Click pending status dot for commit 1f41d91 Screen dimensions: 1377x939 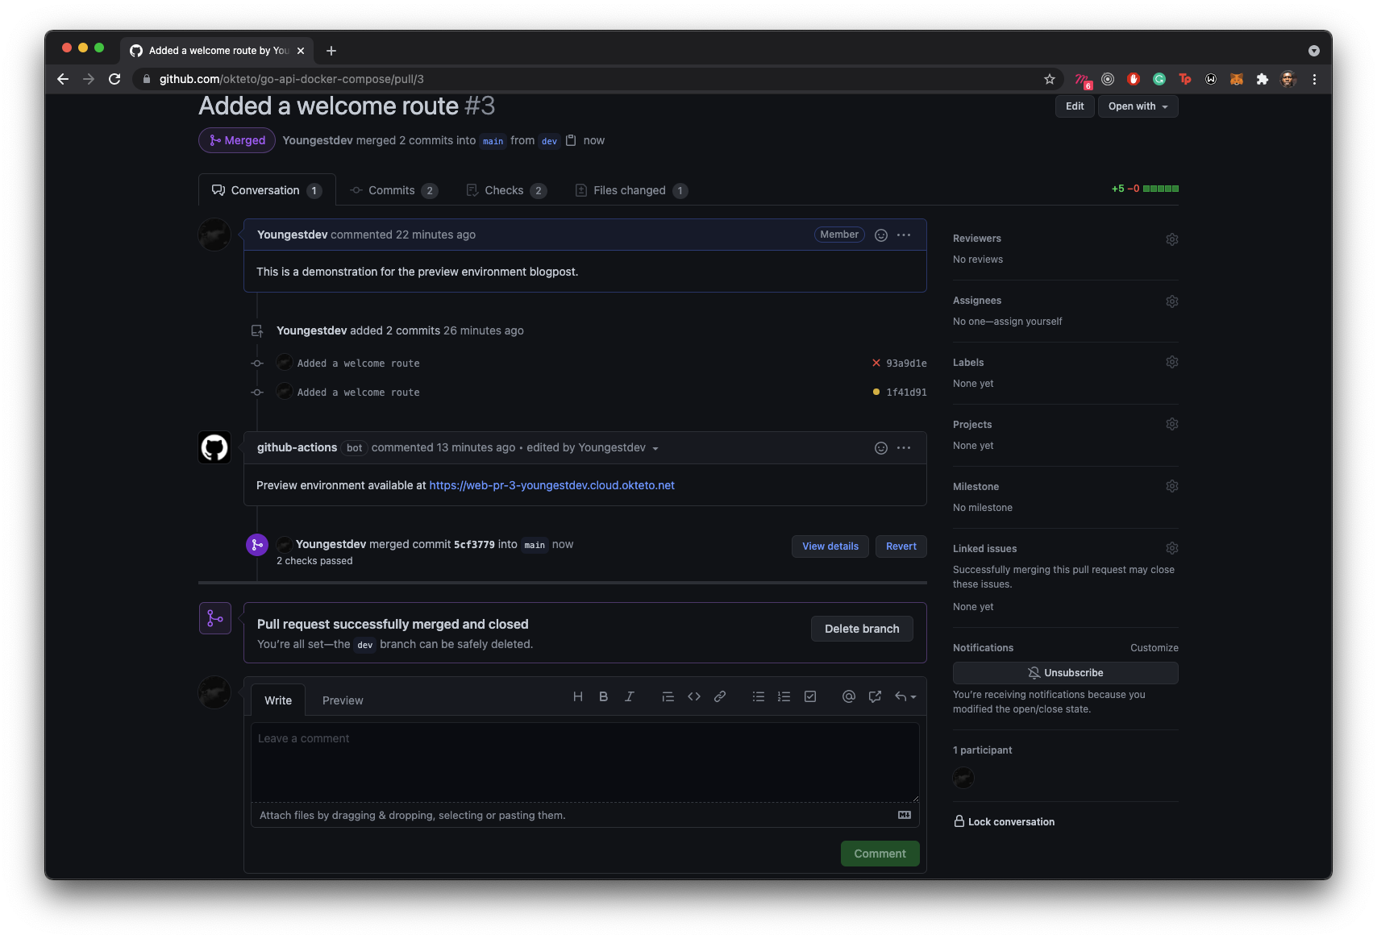(x=876, y=392)
